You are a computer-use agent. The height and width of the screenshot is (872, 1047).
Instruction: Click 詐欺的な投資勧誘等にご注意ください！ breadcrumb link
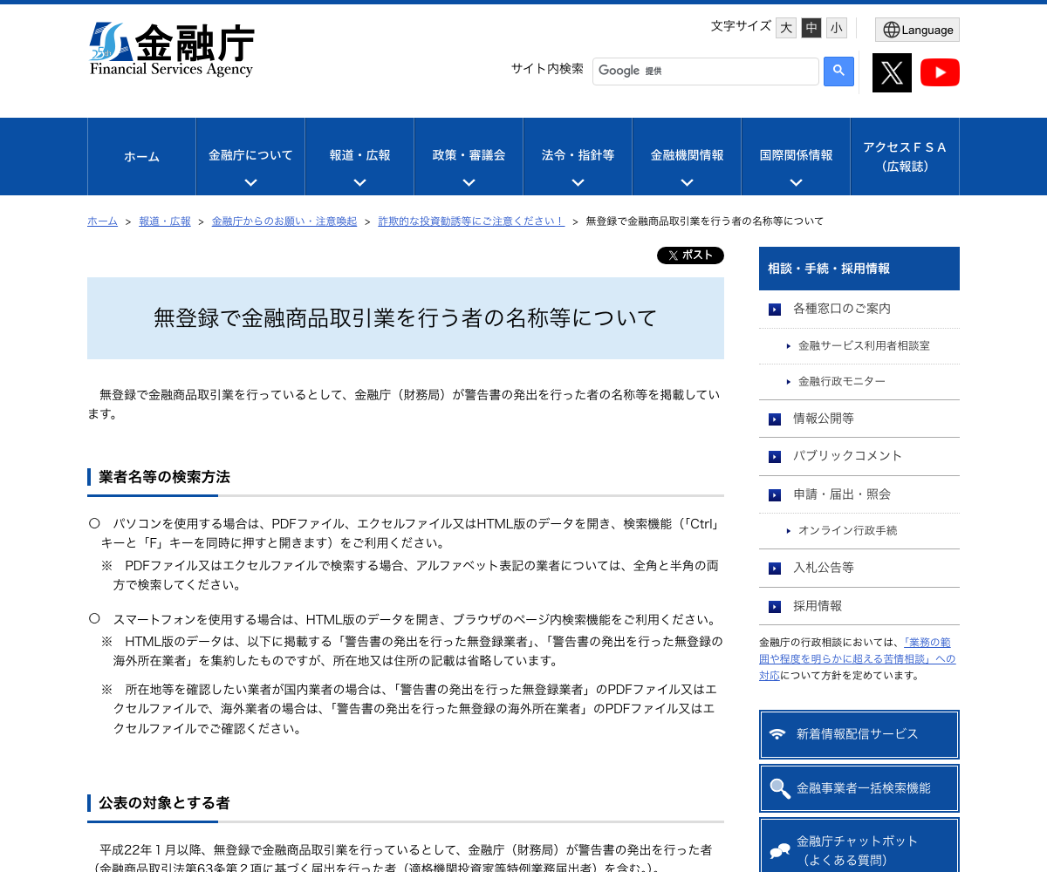tap(472, 221)
